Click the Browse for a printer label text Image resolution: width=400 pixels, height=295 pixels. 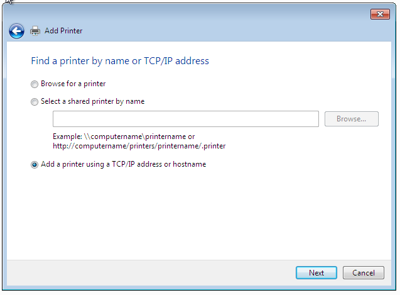(x=73, y=84)
